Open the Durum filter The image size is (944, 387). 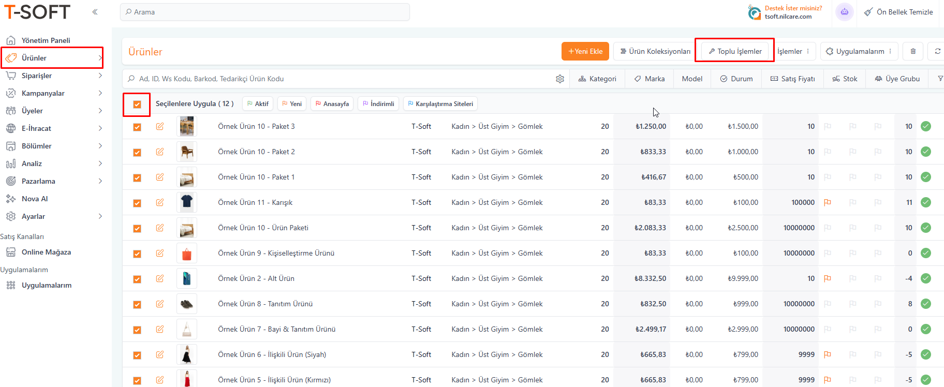[736, 79]
